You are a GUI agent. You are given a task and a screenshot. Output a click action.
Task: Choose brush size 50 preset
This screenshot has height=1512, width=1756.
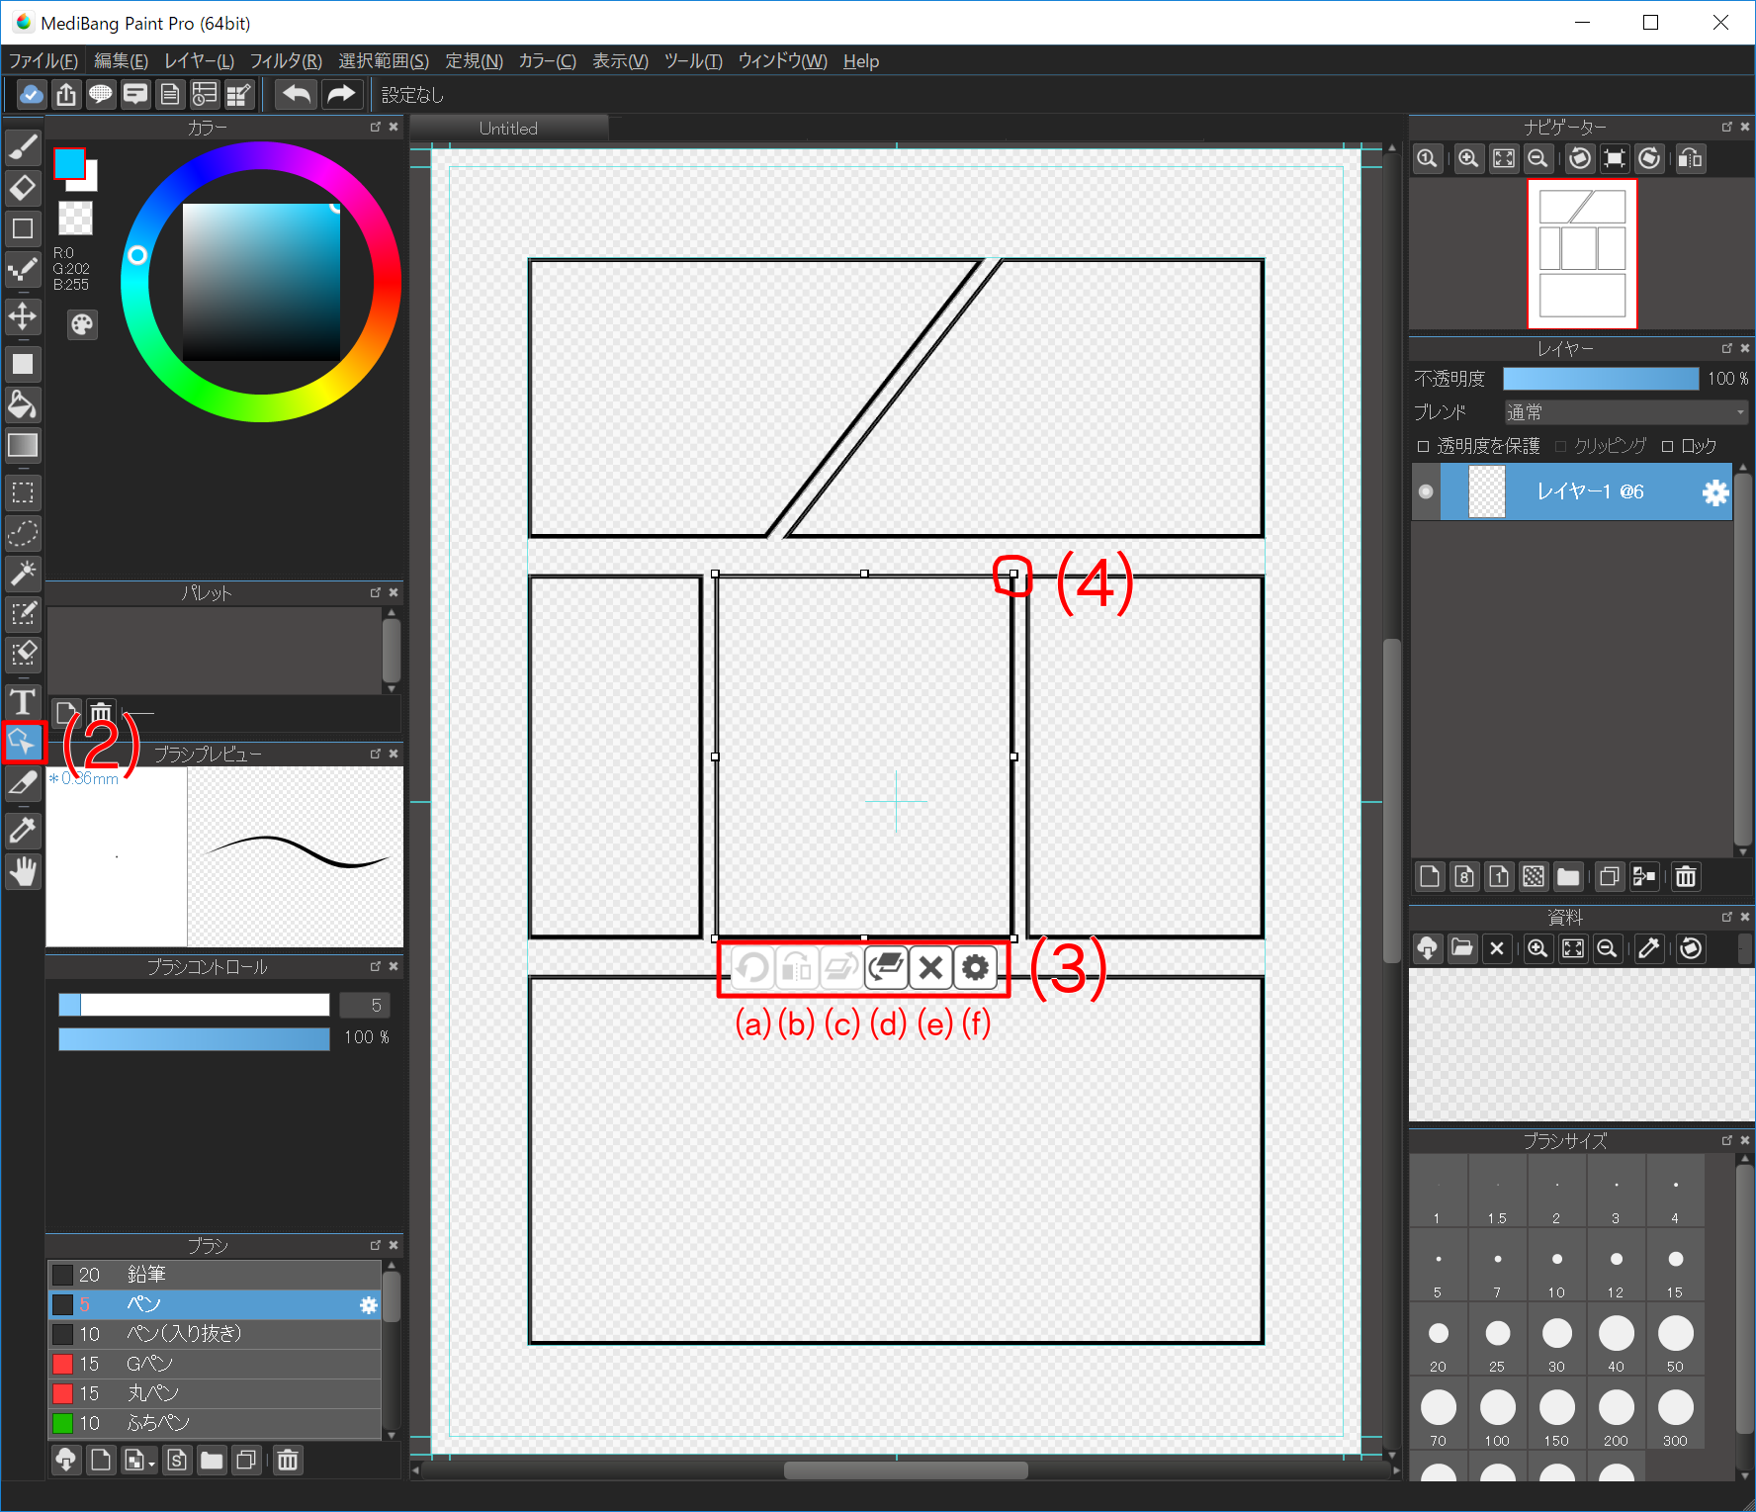(x=1675, y=1340)
